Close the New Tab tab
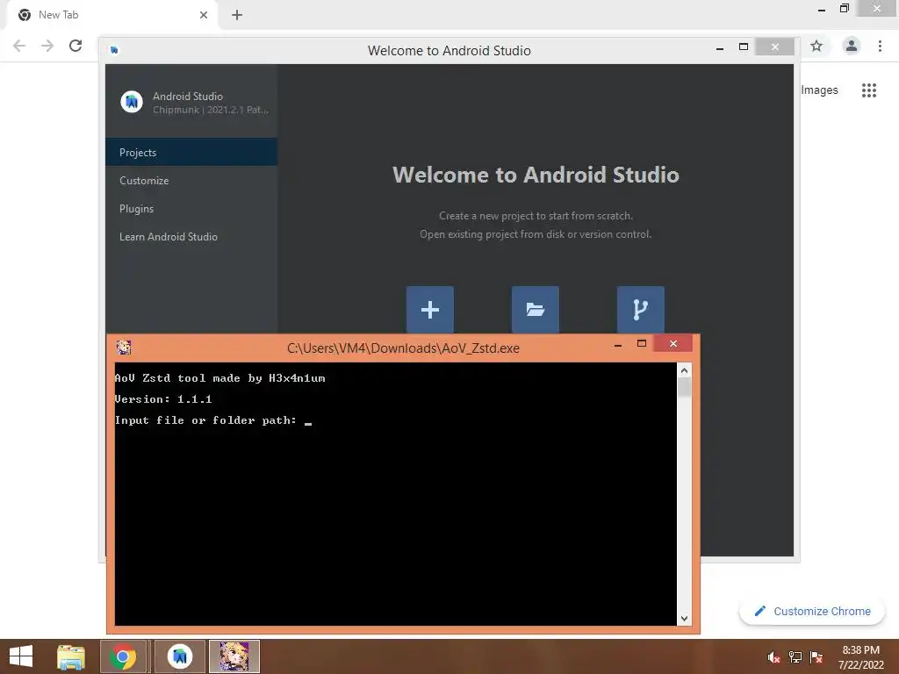899x674 pixels. [x=203, y=15]
